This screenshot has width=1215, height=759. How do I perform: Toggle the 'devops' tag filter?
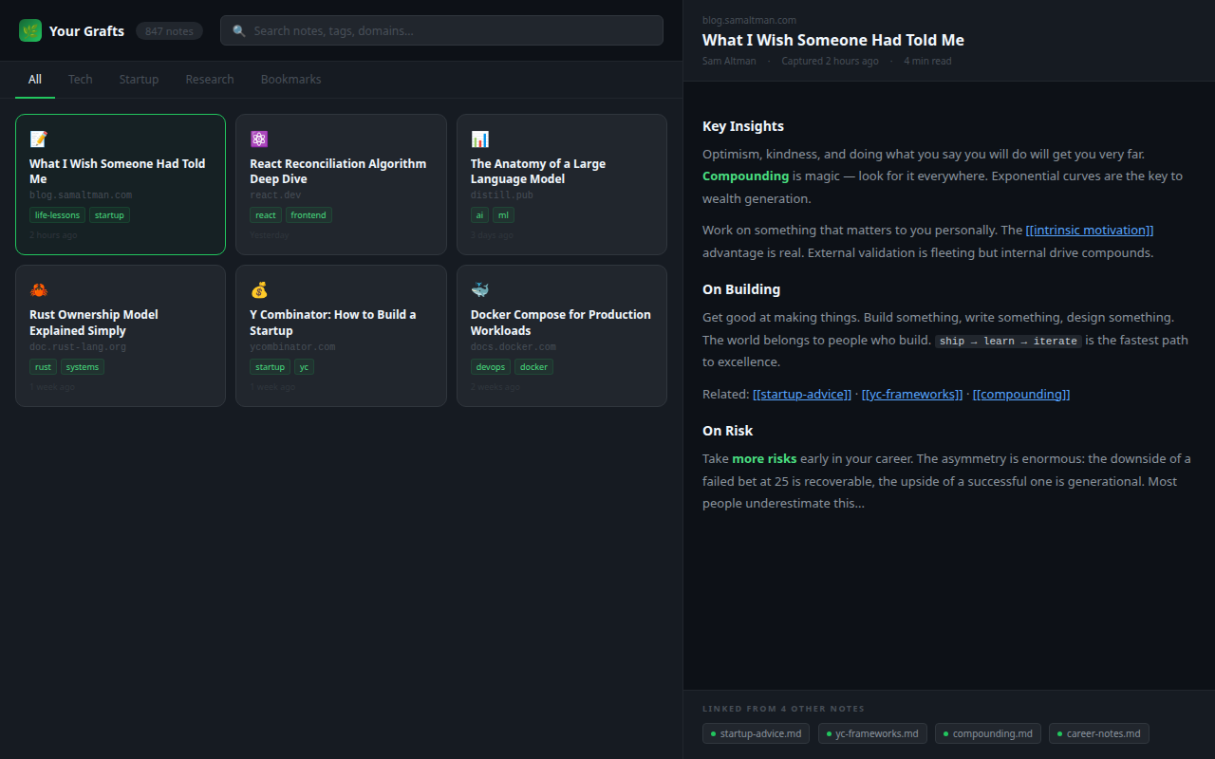coord(490,366)
